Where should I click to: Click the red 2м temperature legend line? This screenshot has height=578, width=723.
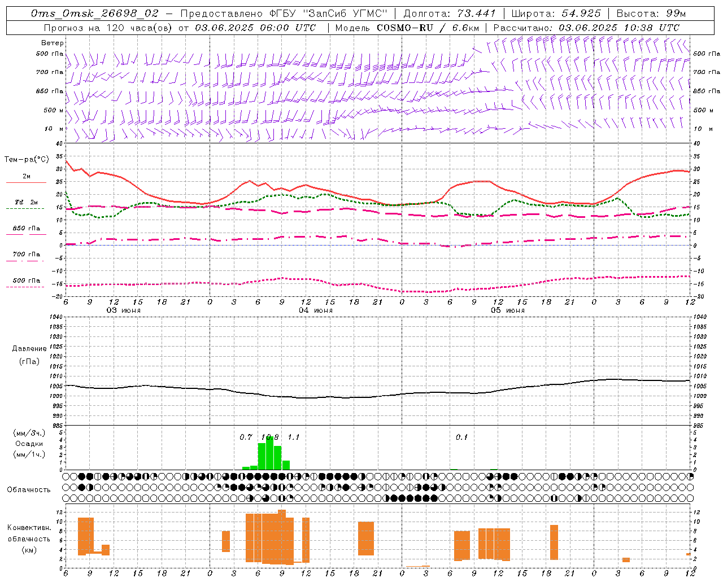click(27, 182)
